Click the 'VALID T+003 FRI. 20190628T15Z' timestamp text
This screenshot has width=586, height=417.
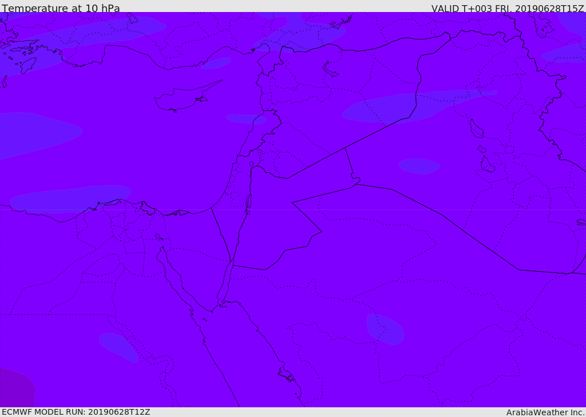pyautogui.click(x=508, y=9)
